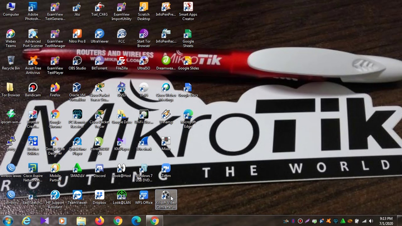
Task: Select the Microsoft Edge desktop shortcut
Action: point(188,119)
